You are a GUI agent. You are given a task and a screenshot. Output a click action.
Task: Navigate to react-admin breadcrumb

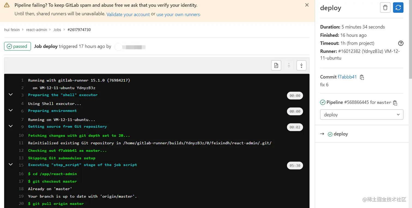pos(37,30)
